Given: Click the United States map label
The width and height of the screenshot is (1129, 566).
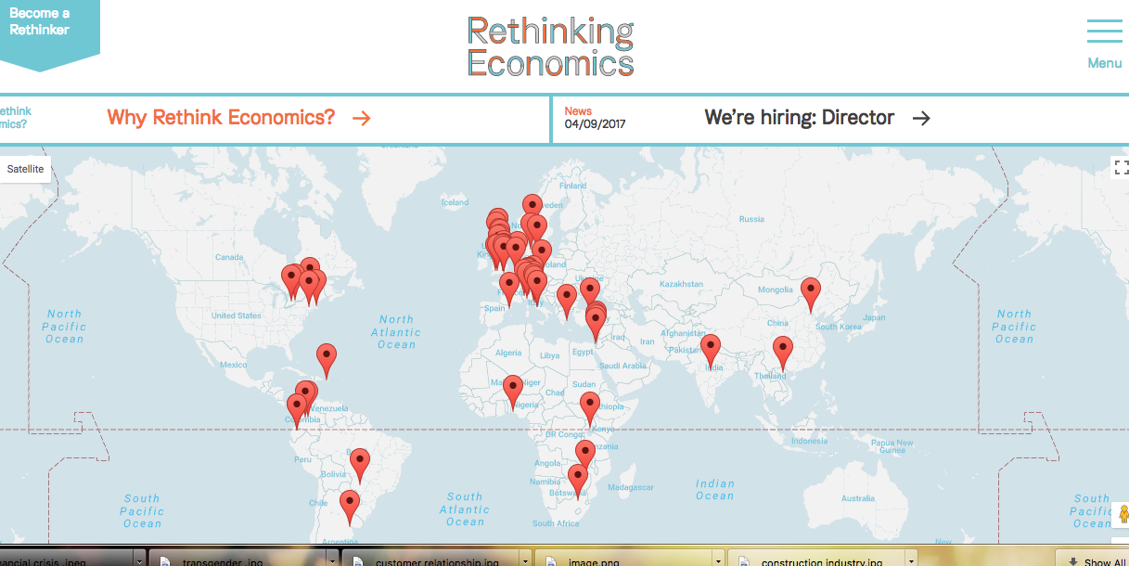Looking at the screenshot, I should click(x=237, y=315).
